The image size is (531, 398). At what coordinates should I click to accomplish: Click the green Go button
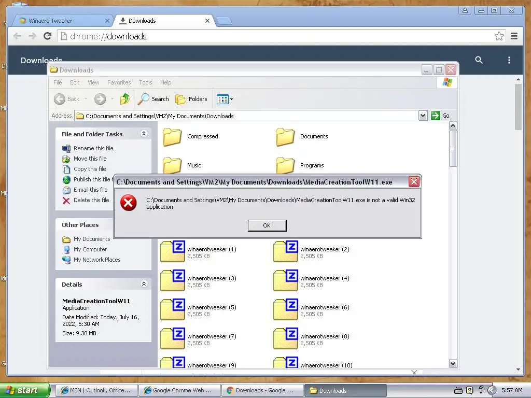pyautogui.click(x=440, y=116)
